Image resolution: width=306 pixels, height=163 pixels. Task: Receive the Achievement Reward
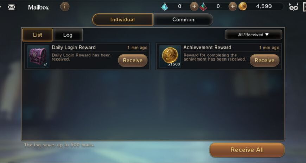pyautogui.click(x=264, y=60)
